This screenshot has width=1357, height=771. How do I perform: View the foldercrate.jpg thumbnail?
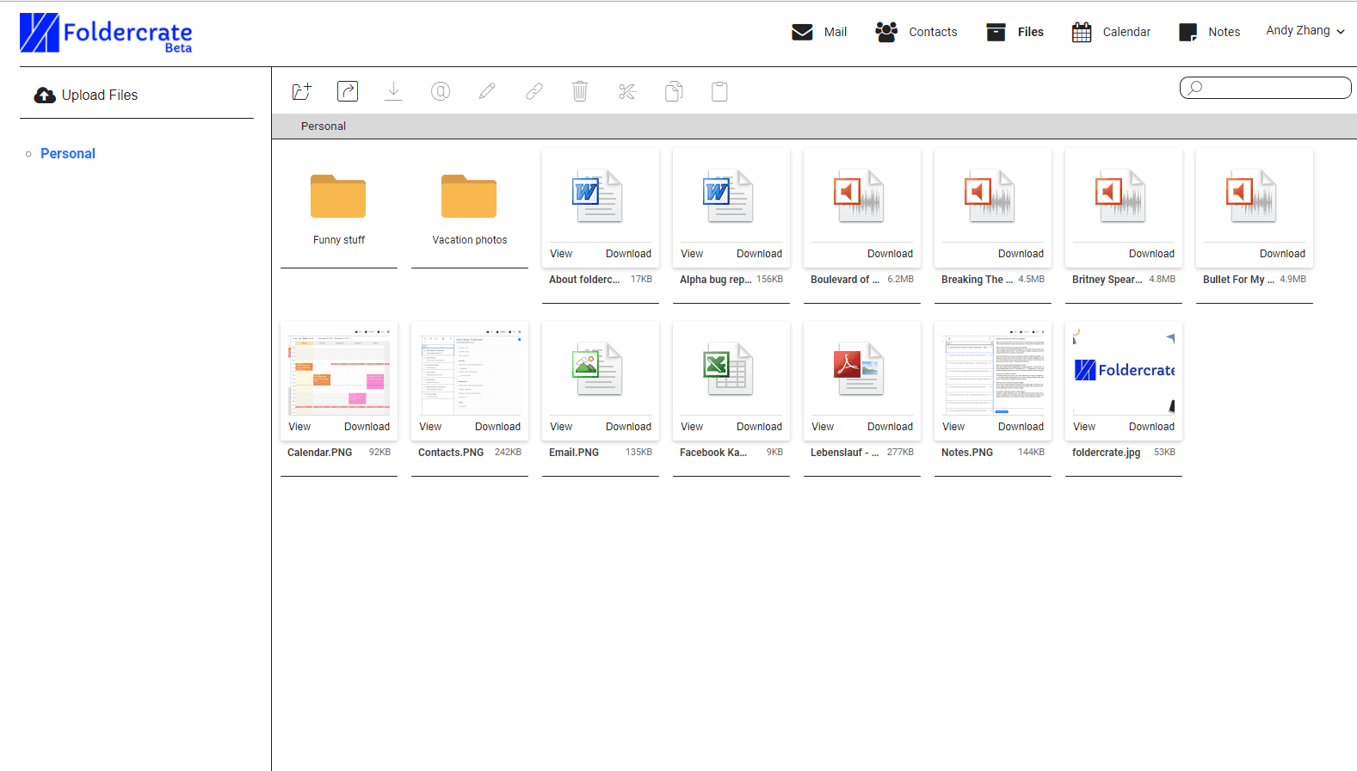1124,370
